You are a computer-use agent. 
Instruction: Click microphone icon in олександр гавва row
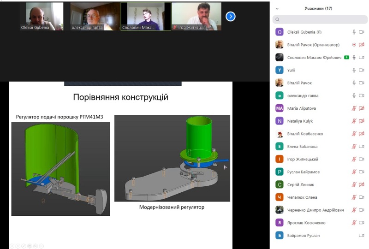click(x=354, y=95)
